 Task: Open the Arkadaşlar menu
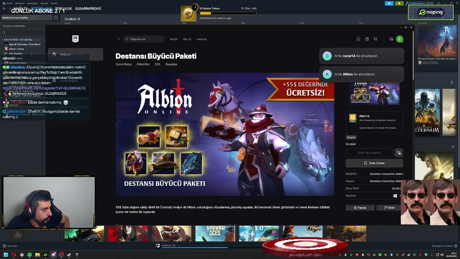32,3
